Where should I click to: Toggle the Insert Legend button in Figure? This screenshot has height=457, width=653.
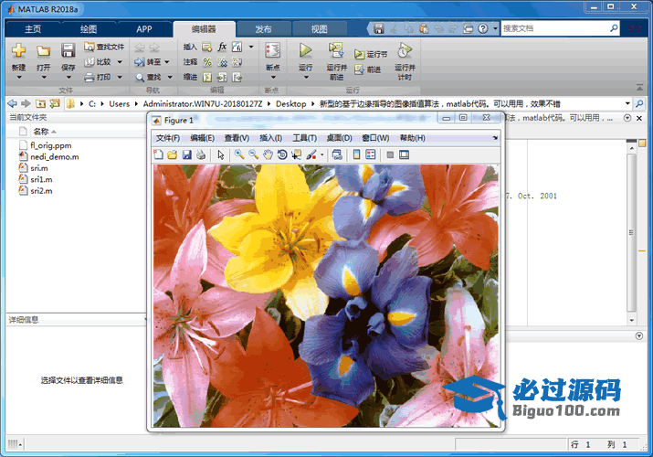point(371,155)
